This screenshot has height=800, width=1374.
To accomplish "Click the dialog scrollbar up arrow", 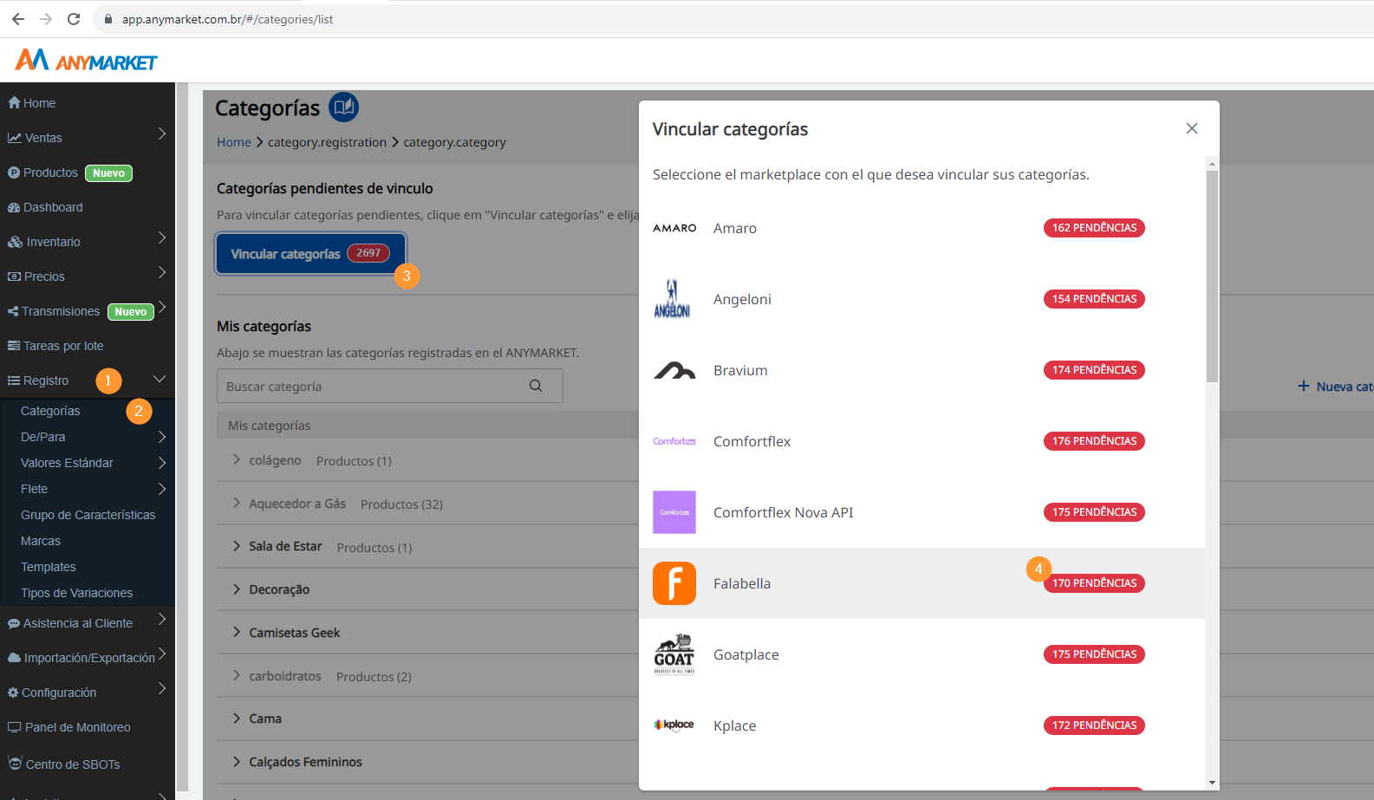I will coord(1212,163).
